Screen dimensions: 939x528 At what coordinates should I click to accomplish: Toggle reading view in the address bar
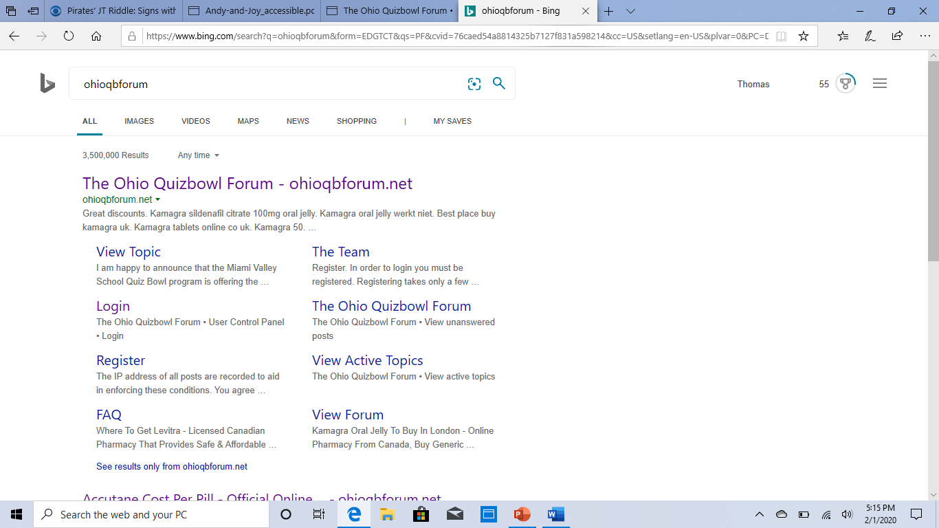pyautogui.click(x=782, y=36)
